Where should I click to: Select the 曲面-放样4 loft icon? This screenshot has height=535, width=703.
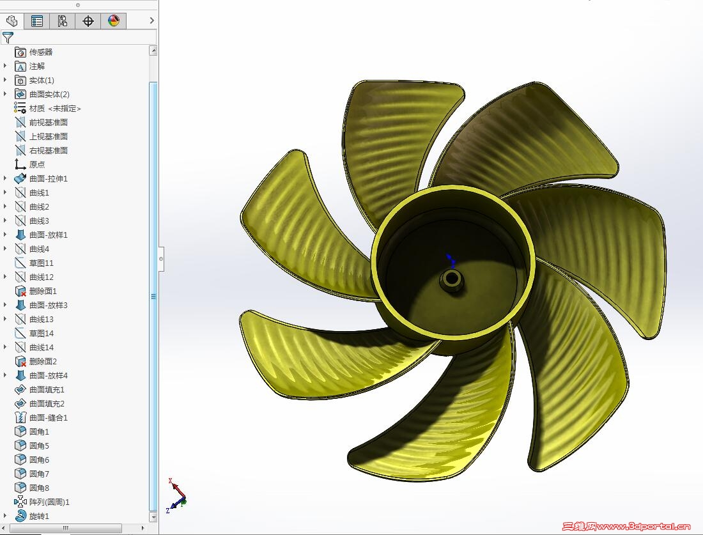click(20, 375)
